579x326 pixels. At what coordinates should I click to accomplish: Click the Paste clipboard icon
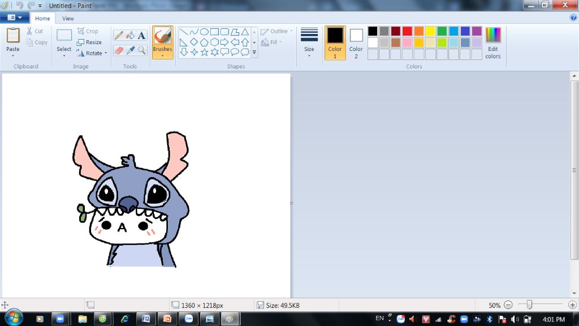tap(13, 36)
